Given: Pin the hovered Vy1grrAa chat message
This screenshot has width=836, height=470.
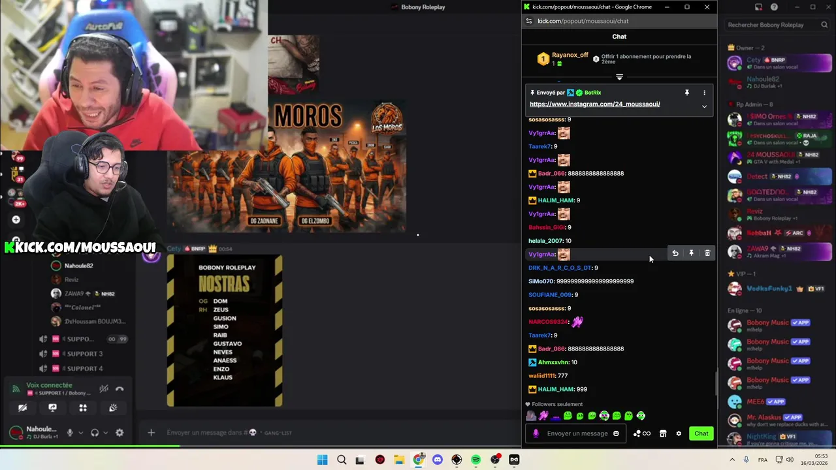Looking at the screenshot, I should 691,253.
